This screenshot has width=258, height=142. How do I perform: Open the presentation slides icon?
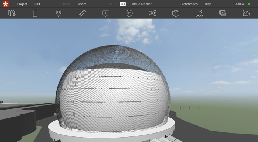point(223,13)
